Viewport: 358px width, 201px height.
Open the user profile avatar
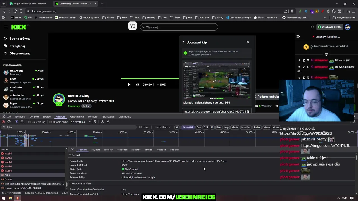[x=347, y=27]
